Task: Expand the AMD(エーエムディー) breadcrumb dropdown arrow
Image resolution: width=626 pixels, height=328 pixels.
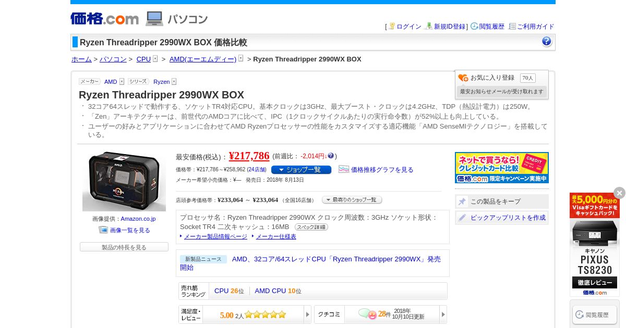Action: pos(240,59)
